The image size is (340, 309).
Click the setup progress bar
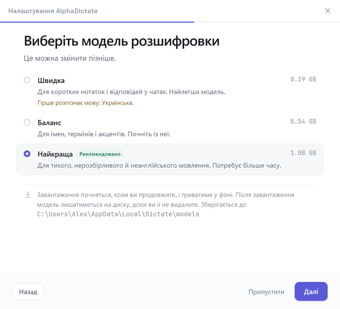click(170, 22)
